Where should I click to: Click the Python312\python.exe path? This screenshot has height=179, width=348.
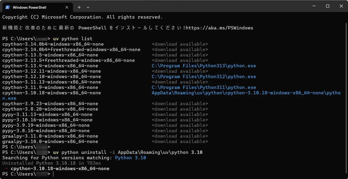click(204, 77)
